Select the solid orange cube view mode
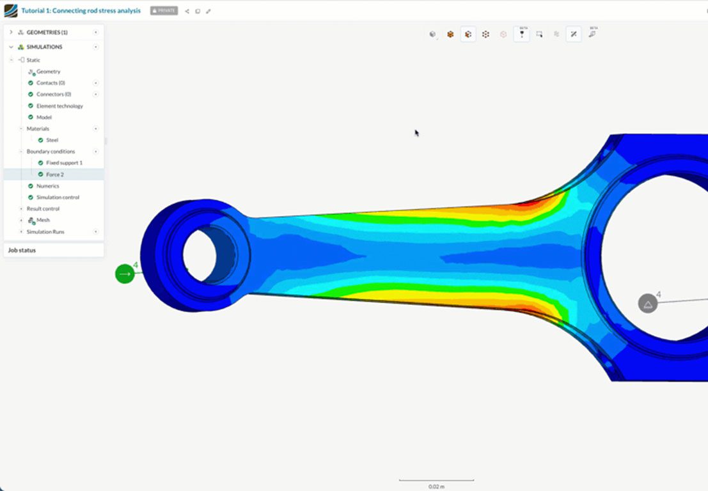 (x=450, y=35)
